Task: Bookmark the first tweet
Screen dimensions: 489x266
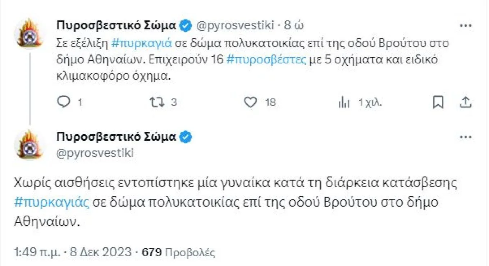Action: (438, 103)
